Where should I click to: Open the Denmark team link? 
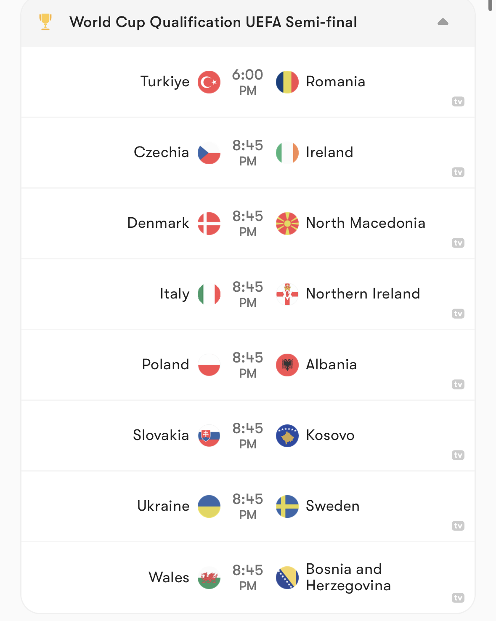click(158, 223)
